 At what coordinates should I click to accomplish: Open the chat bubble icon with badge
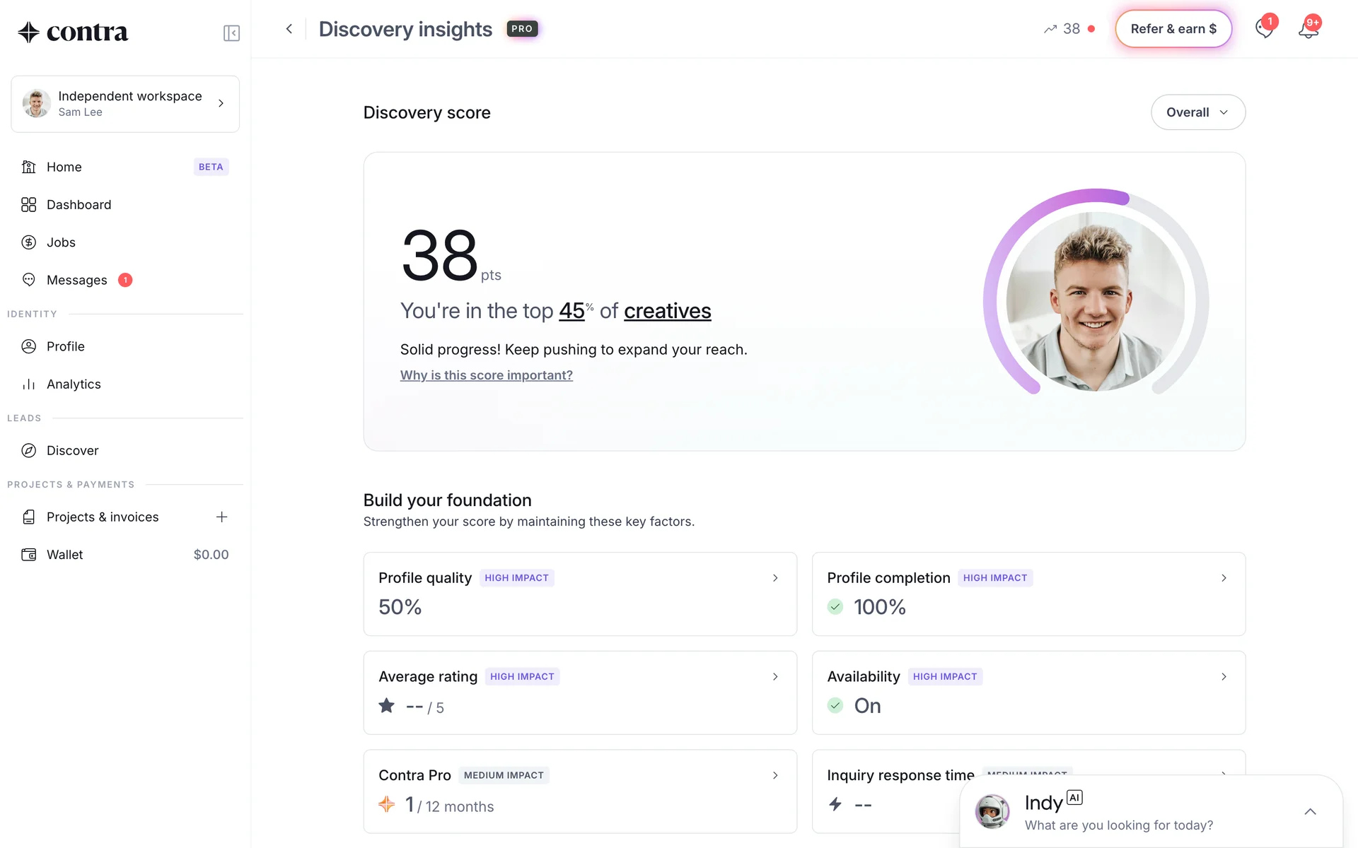pos(1264,30)
